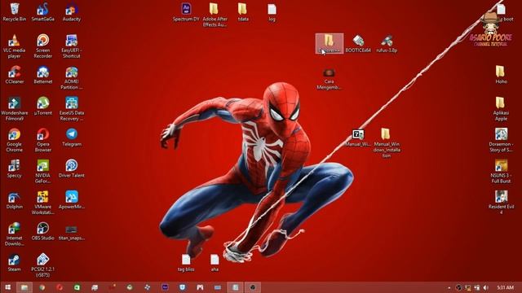The width and height of the screenshot is (522, 293).
Task: Click the Chrome taskbar icon
Action: click(x=42, y=287)
